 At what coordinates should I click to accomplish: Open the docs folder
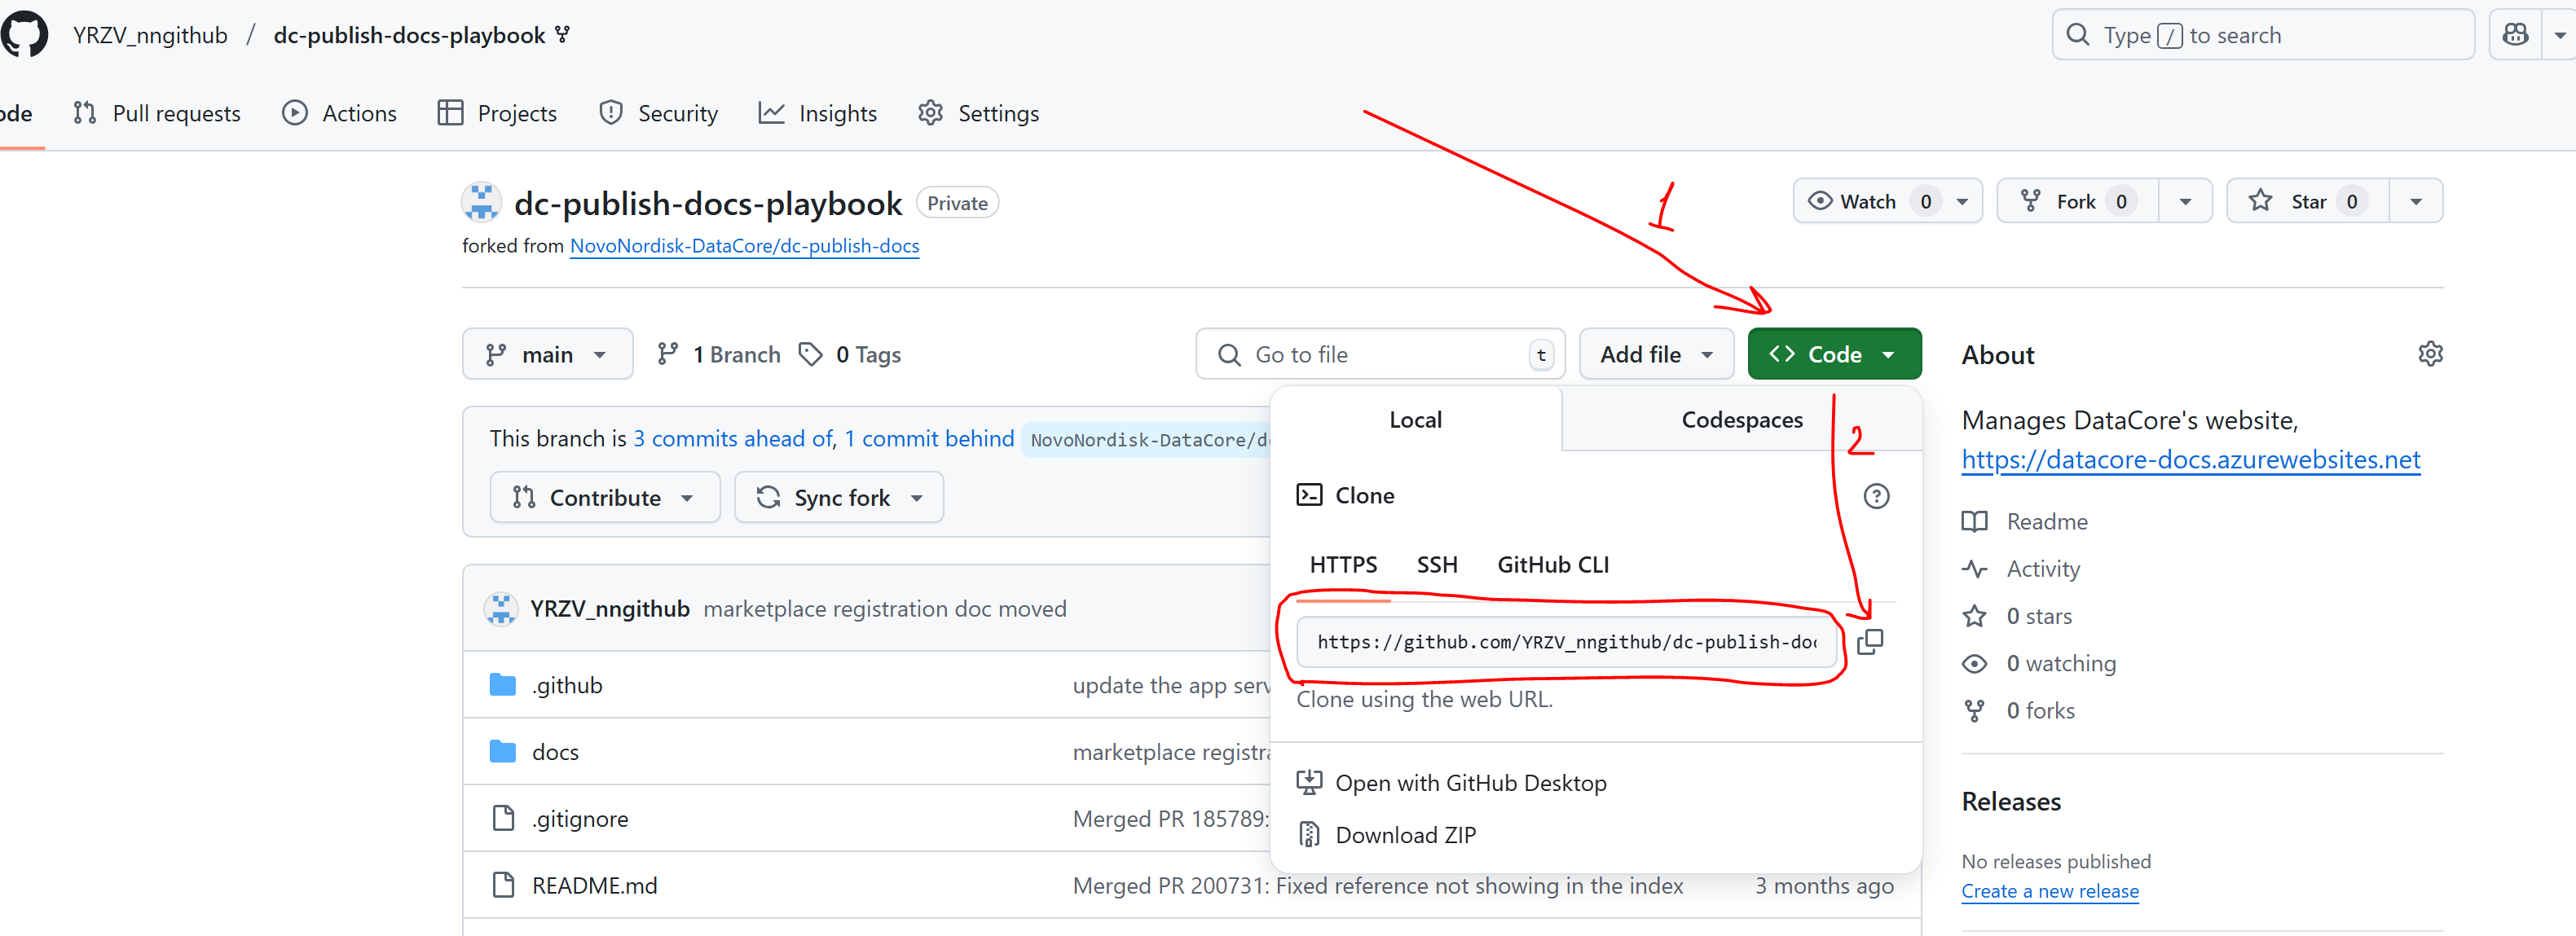click(x=555, y=752)
